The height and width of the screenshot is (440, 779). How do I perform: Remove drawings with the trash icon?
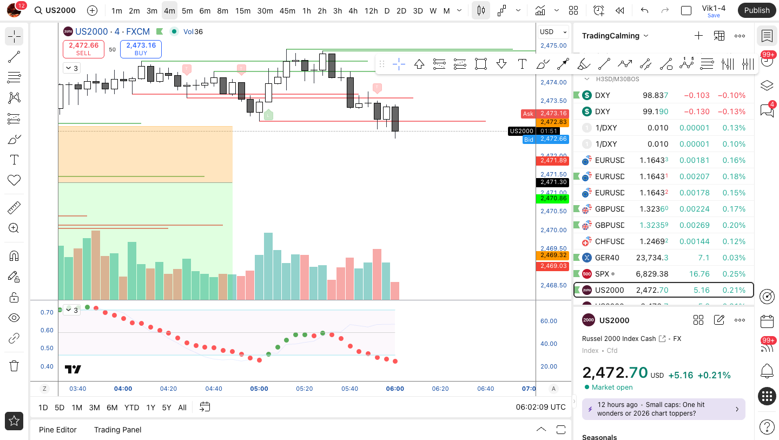click(14, 366)
